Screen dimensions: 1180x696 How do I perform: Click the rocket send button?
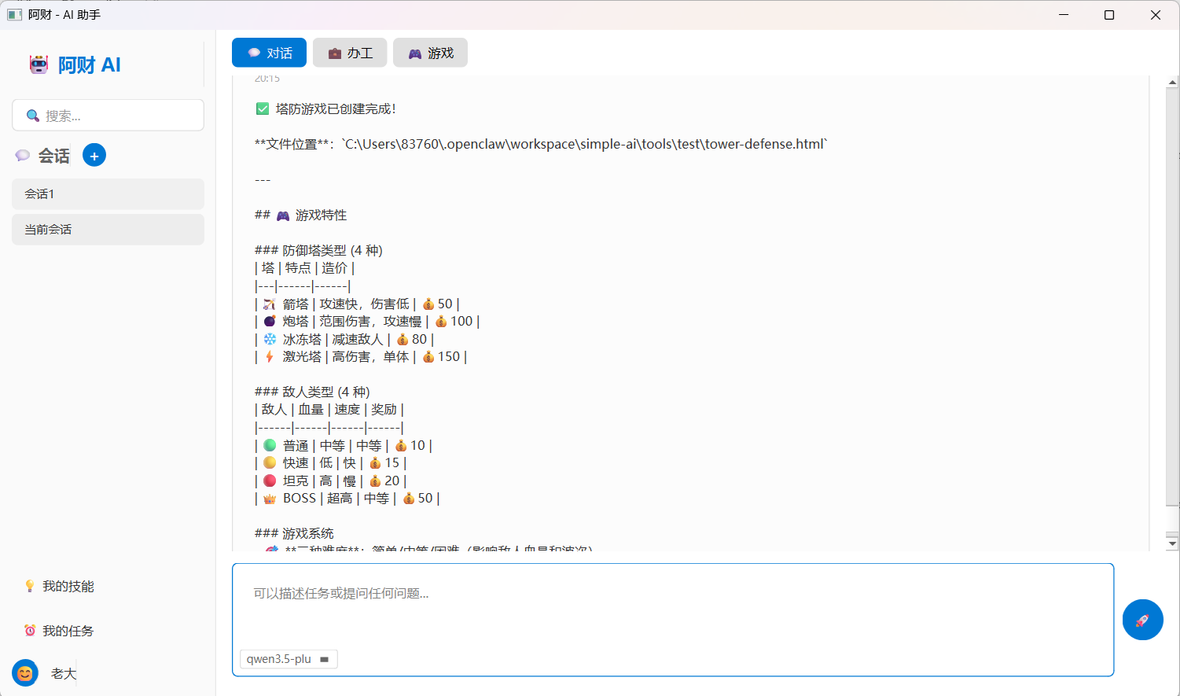click(x=1142, y=620)
